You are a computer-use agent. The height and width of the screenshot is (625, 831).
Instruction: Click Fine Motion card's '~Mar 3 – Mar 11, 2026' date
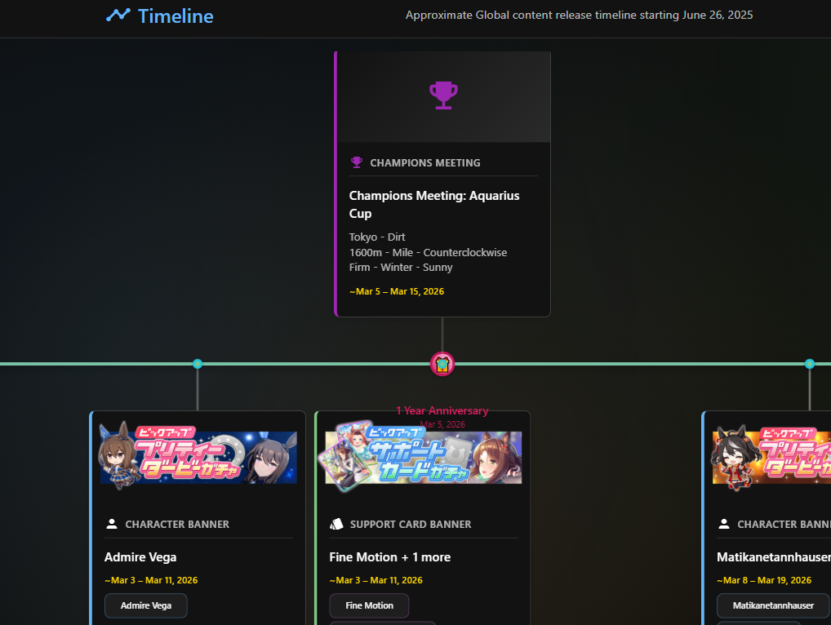(376, 580)
